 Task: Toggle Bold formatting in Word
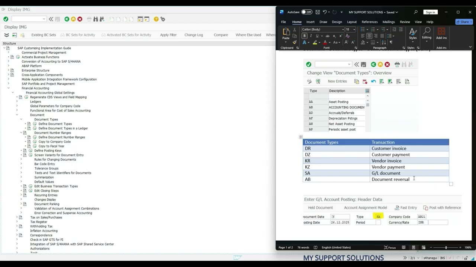[305, 36]
